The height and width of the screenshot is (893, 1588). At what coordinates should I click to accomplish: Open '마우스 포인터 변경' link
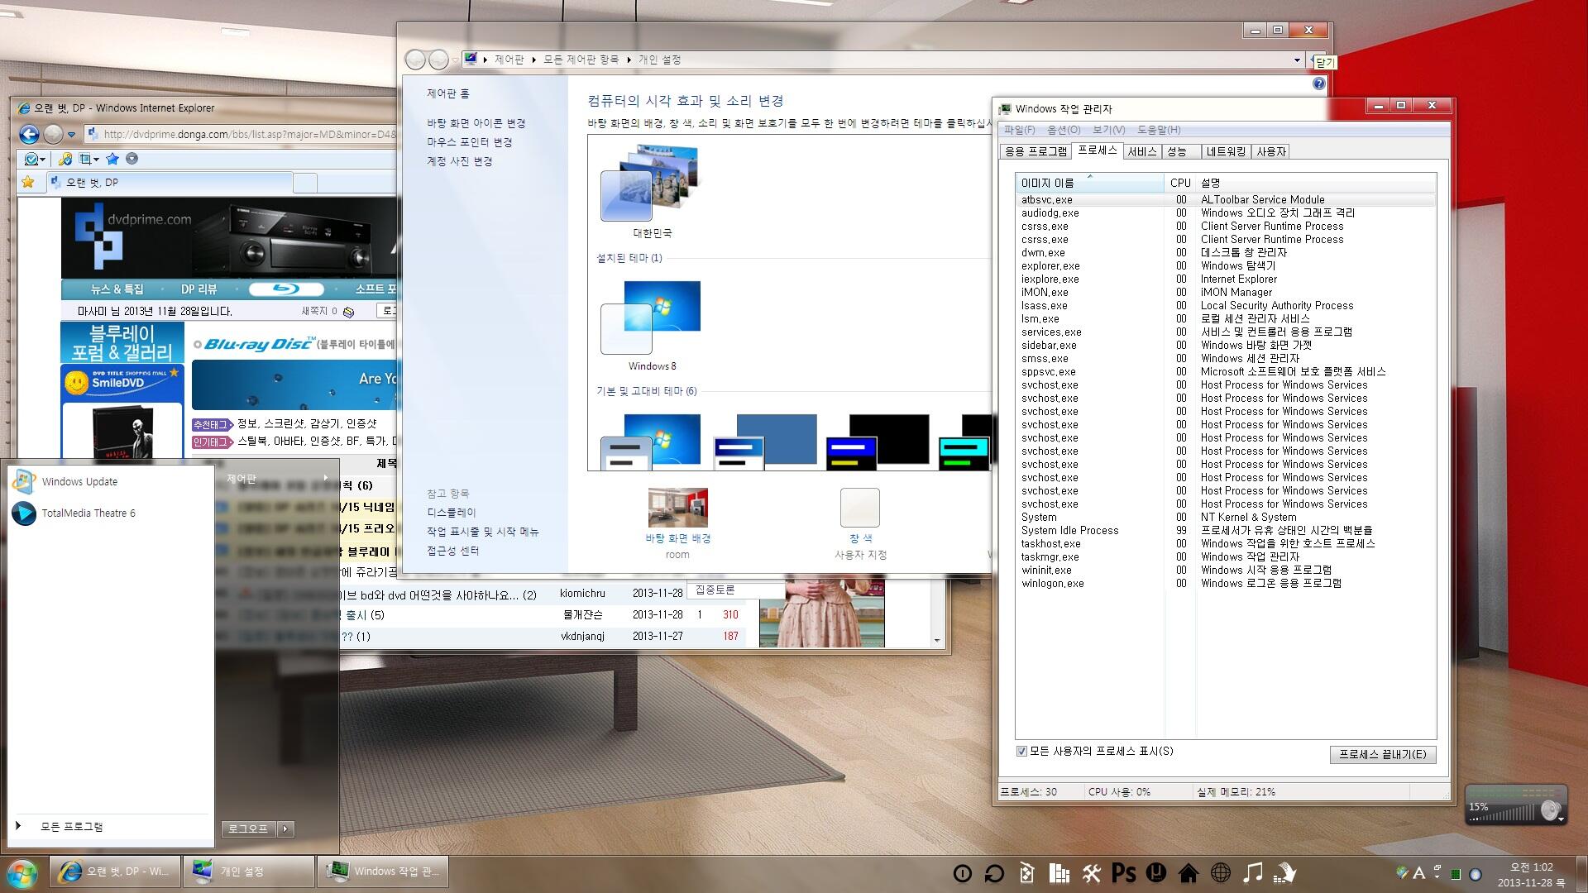470,142
